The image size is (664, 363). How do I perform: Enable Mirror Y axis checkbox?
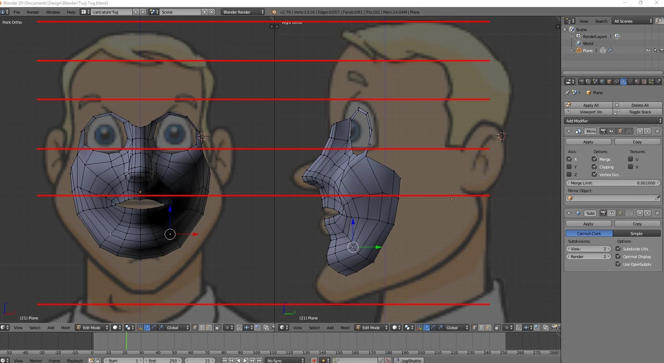point(569,167)
